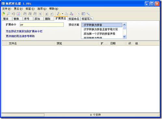The height and width of the screenshot is (119, 162).
Task: Click the text 双击预设方案添加到扩展命令栏
Action: click(x=24, y=31)
